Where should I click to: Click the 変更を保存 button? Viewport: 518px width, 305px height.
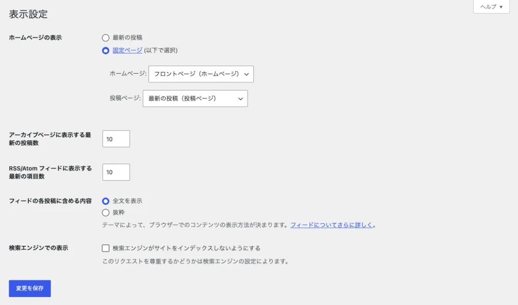30,288
